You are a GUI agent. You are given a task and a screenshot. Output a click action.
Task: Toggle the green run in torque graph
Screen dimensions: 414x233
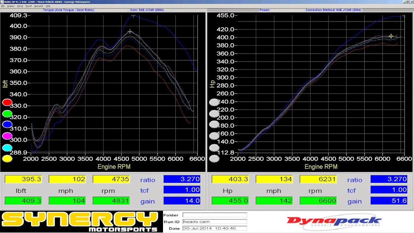pos(7,114)
